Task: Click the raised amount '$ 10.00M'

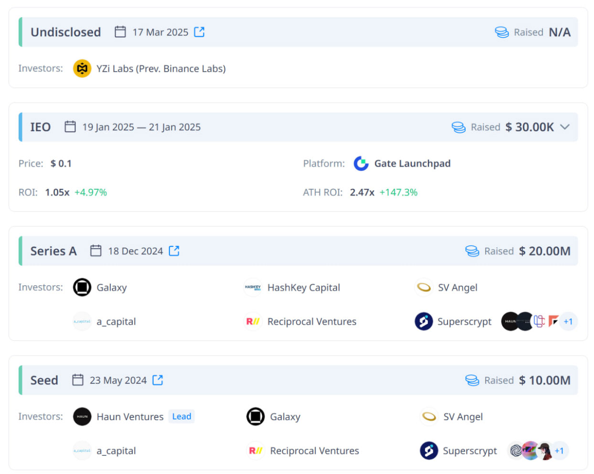Action: pos(545,380)
